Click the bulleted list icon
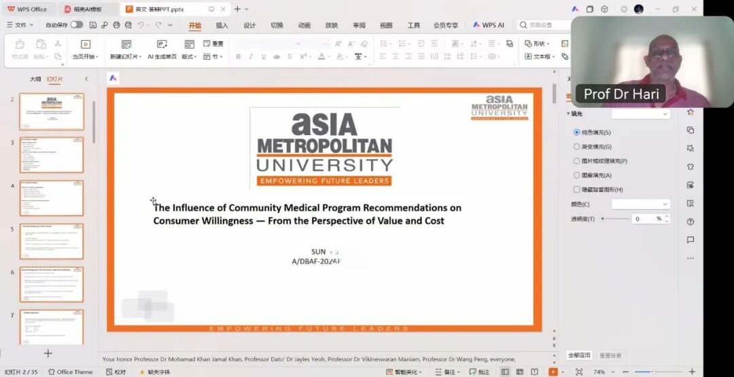The height and width of the screenshot is (377, 734). pyautogui.click(x=384, y=43)
